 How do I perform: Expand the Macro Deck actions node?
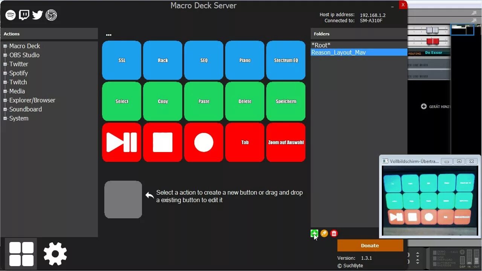[x=5, y=46]
